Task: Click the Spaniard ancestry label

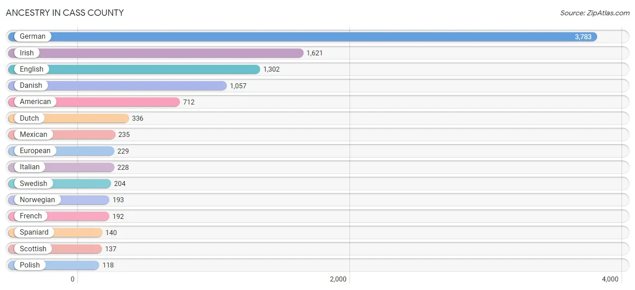Action: pyautogui.click(x=34, y=232)
